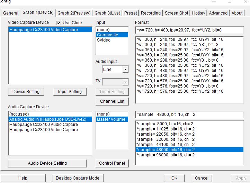Switch to Graph 2(Preview) tab

point(74,13)
